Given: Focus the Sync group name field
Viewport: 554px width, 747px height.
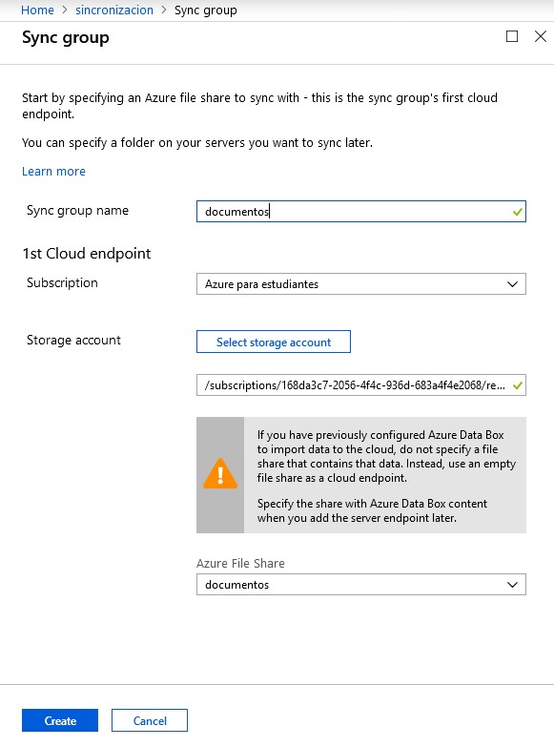Looking at the screenshot, I should pos(361,212).
